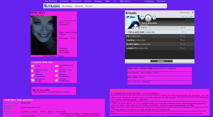Click the forward-mail icon beside Transférer à un ami
Image resolution: width=213 pixels, height=117 pixels.
coord(57,66)
